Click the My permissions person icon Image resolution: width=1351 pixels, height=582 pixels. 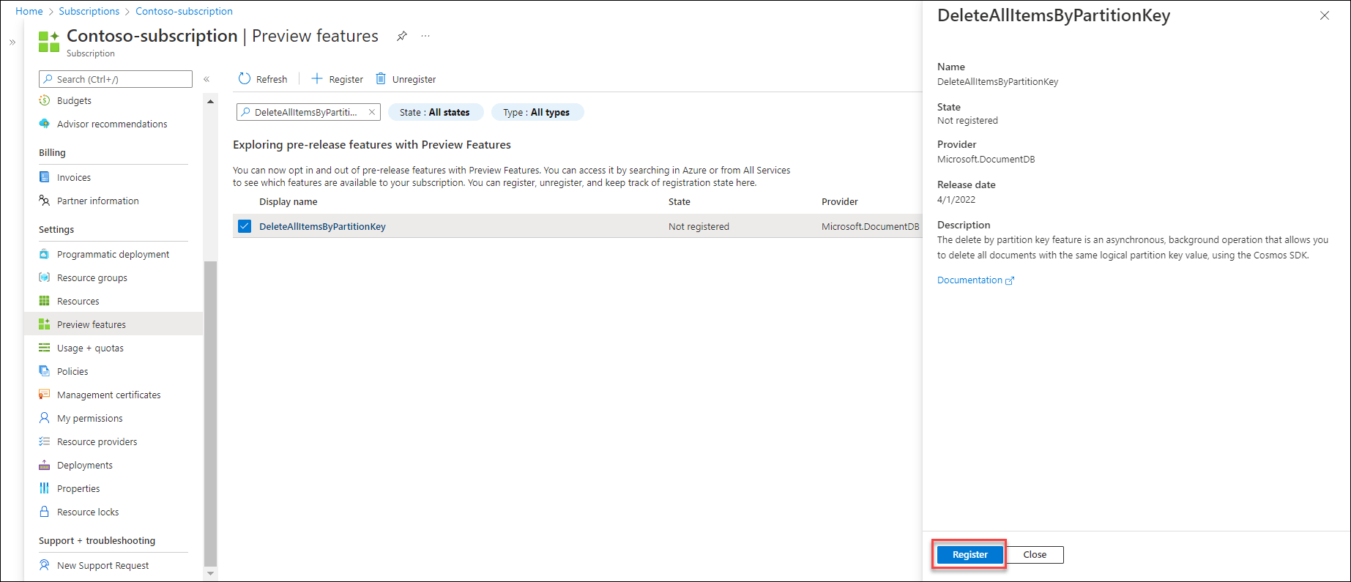(45, 418)
